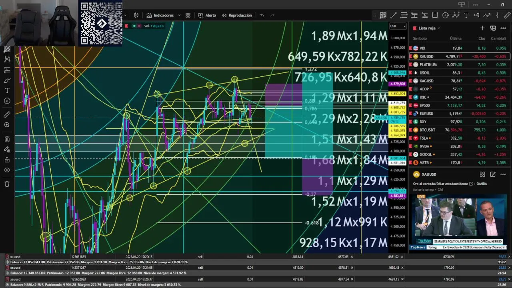Open the emoji icons tool in the left sidebar
Viewport: 512px width, 288px height.
(x=7, y=101)
